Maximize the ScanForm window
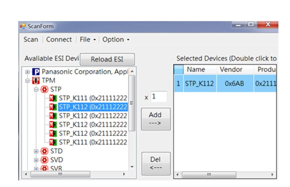The height and width of the screenshot is (187, 290). coord(251,25)
